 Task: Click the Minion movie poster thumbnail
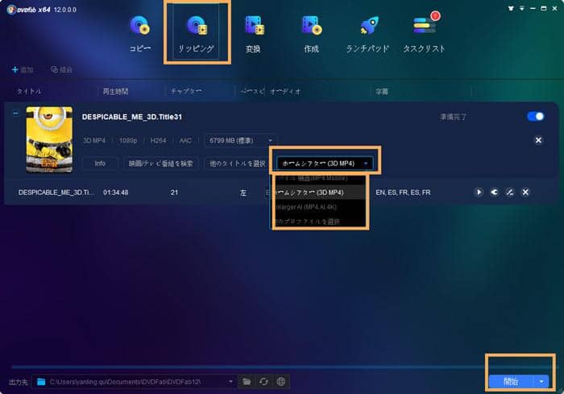click(49, 139)
